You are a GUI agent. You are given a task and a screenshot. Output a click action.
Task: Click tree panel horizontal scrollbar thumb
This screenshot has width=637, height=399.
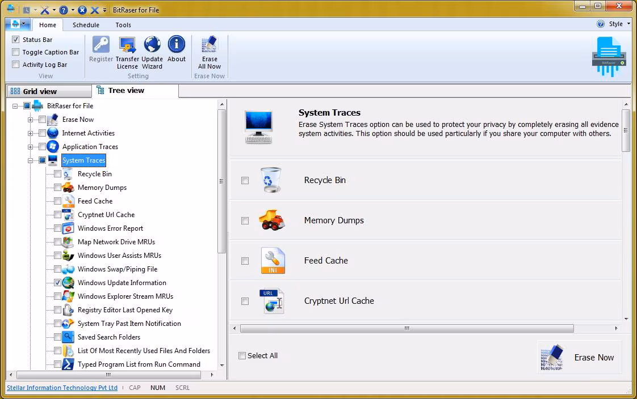point(108,375)
